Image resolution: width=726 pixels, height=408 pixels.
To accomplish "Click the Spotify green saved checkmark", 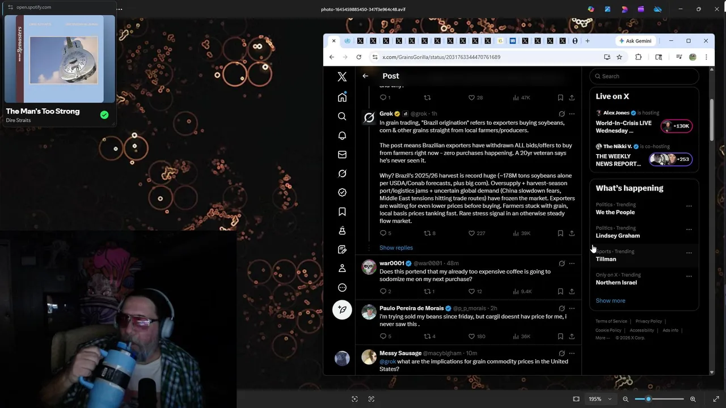I will coord(104,115).
